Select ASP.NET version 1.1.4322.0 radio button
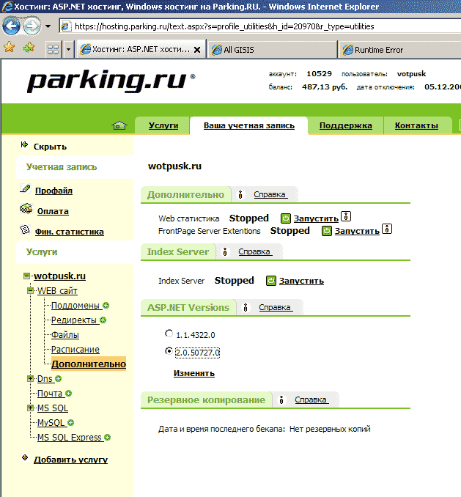Viewport: 461px width, 497px height. coord(169,334)
